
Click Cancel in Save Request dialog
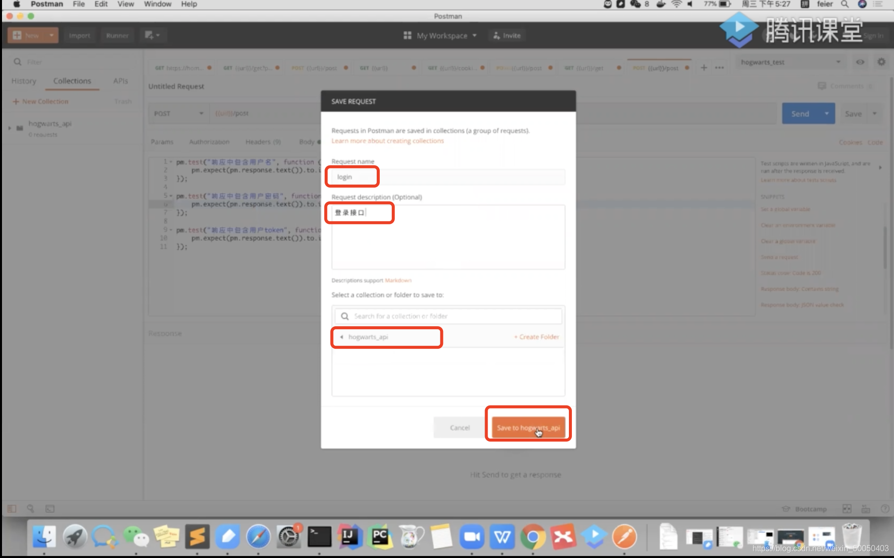(x=460, y=428)
